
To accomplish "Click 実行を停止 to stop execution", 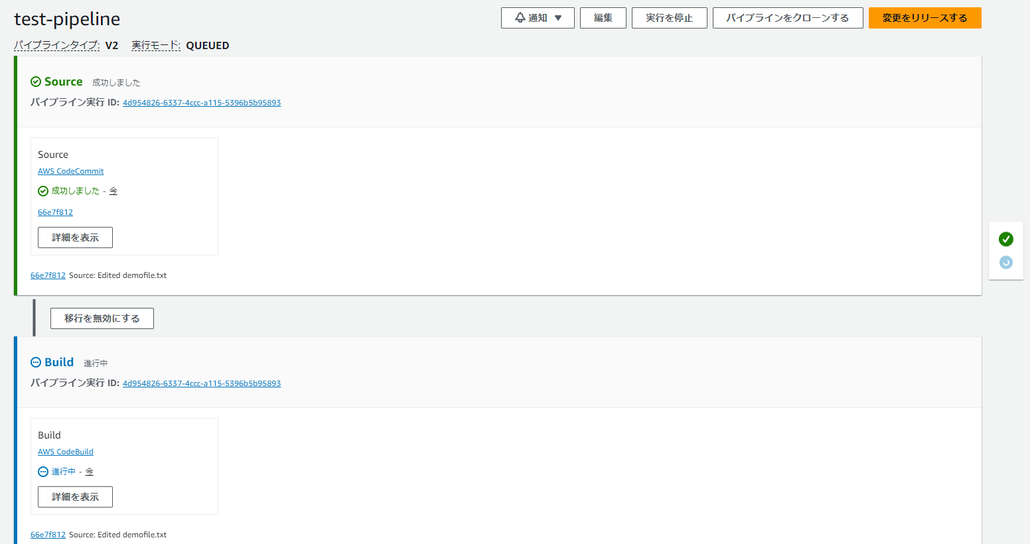I will [670, 18].
